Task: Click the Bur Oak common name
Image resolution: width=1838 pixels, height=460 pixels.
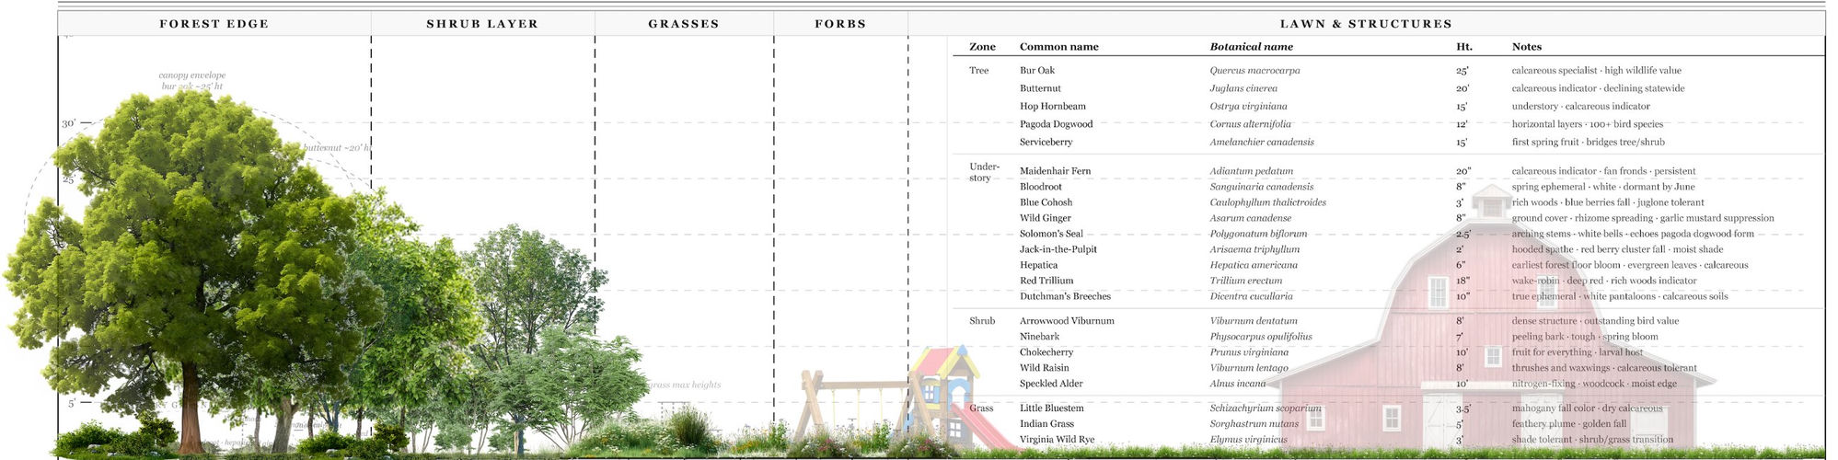Action: (x=1037, y=71)
